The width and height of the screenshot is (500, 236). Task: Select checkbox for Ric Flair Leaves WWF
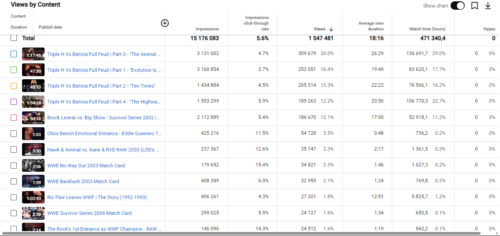tap(14, 197)
